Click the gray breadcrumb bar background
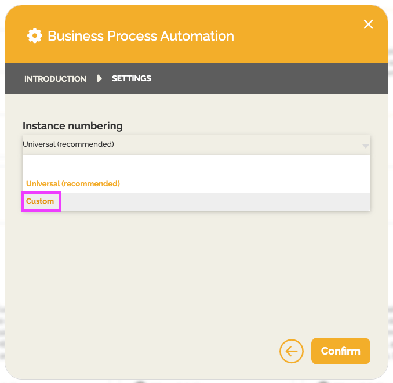393x383 pixels. tap(261, 78)
